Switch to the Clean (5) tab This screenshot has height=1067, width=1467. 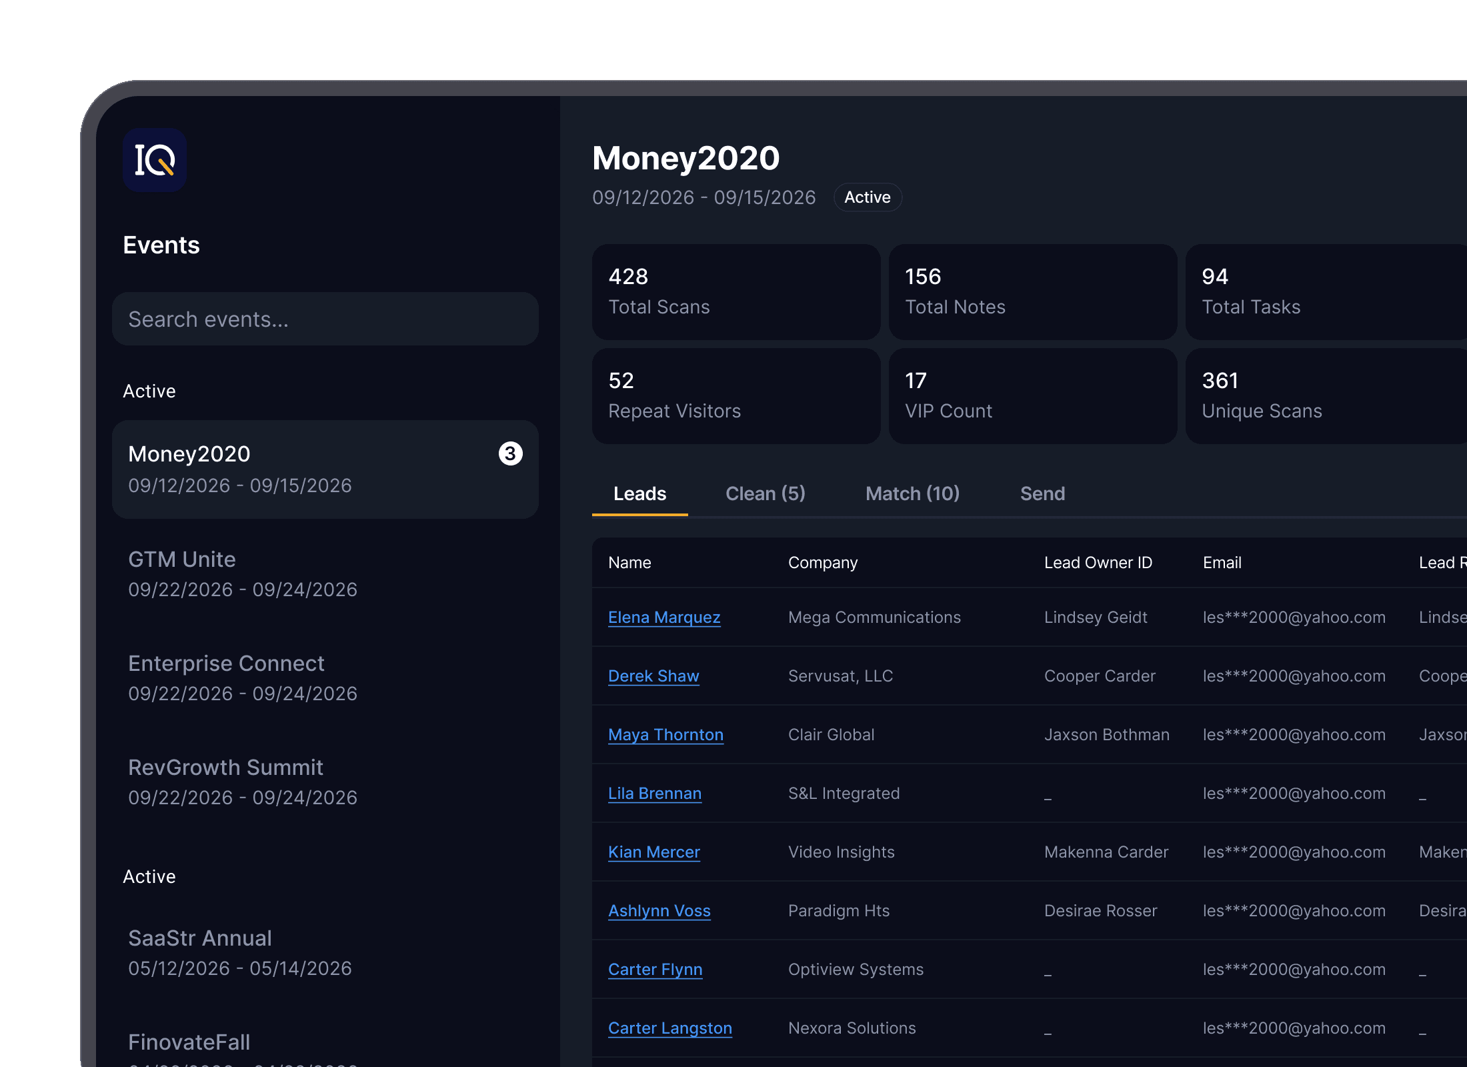(x=765, y=493)
